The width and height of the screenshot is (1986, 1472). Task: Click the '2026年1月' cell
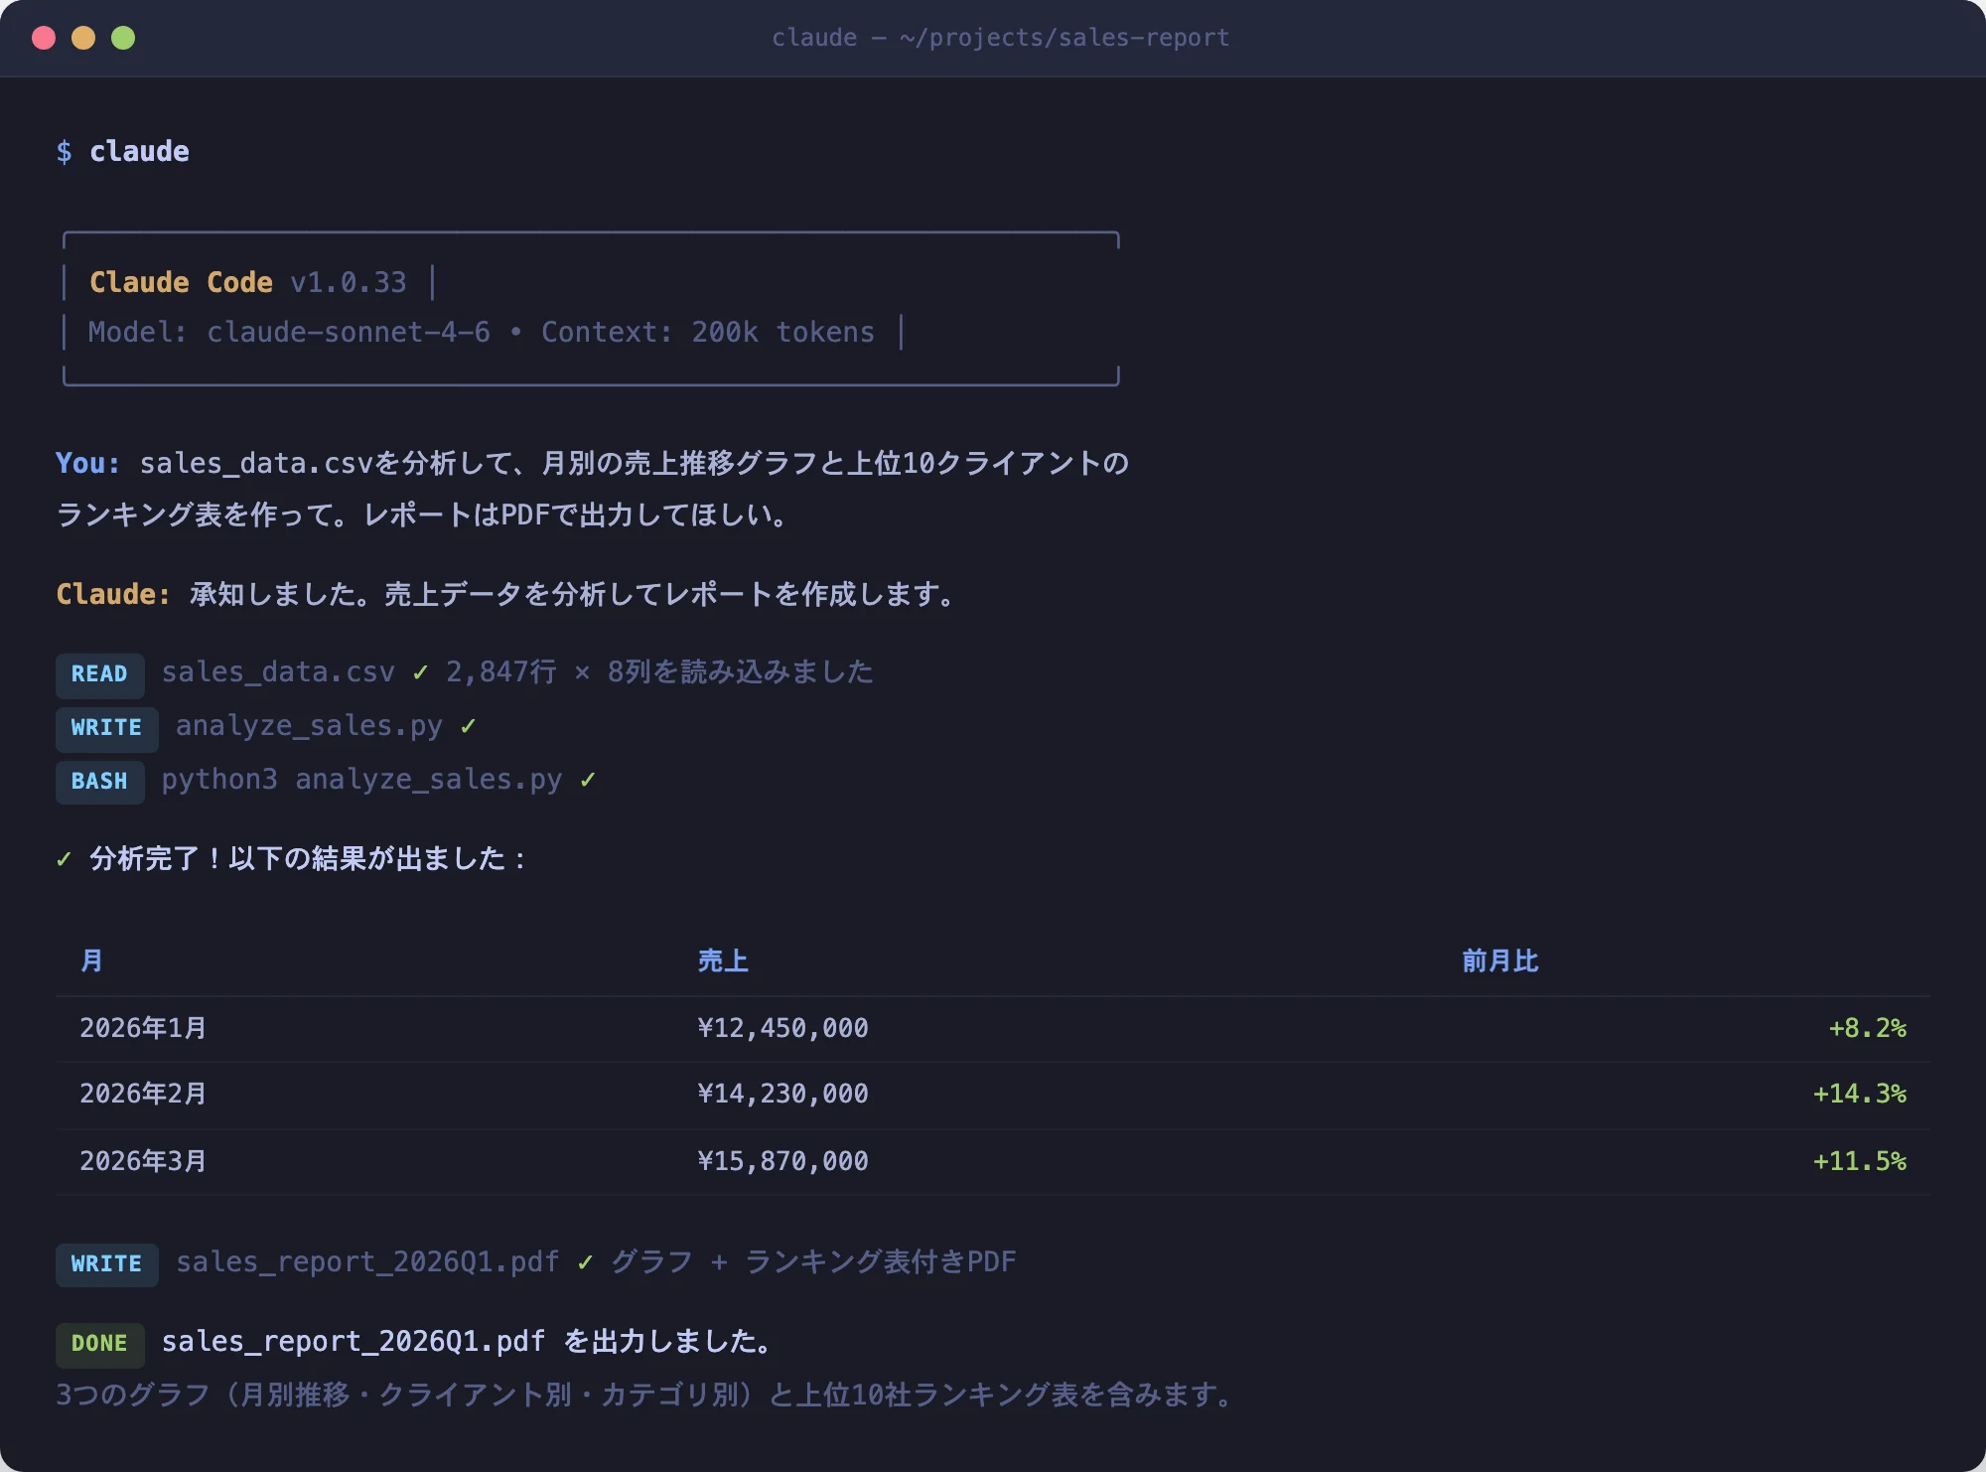pos(143,1028)
